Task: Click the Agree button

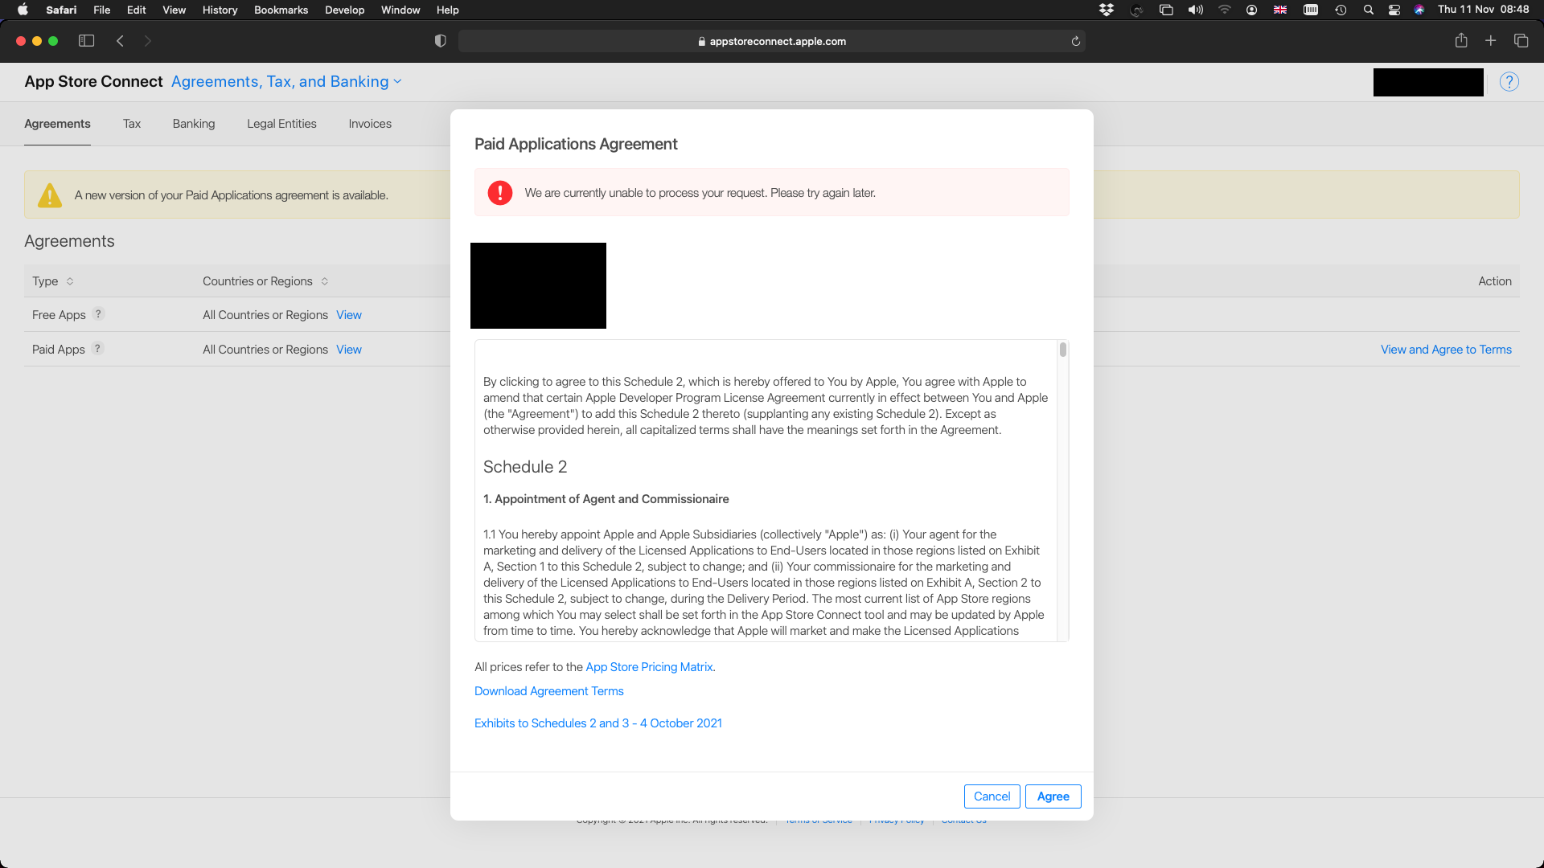Action: click(1053, 796)
